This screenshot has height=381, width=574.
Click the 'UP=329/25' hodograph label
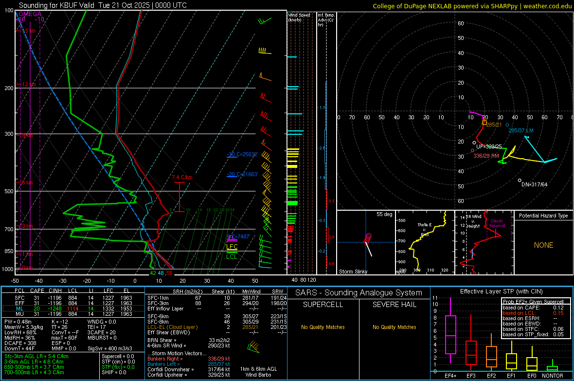tap(489, 146)
